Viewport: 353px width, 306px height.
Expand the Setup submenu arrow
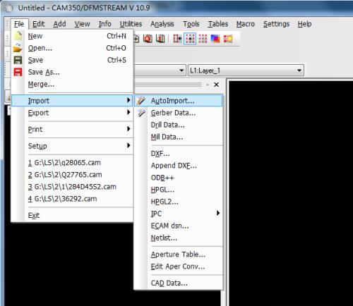pos(128,145)
